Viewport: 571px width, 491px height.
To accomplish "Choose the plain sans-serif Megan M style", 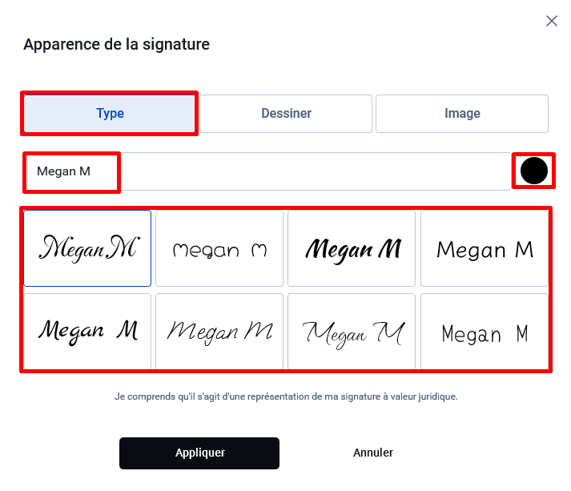I will coord(485,248).
